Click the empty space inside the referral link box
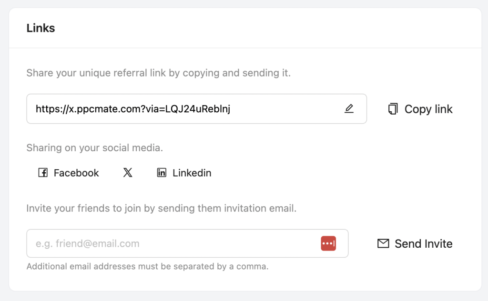 (286, 109)
